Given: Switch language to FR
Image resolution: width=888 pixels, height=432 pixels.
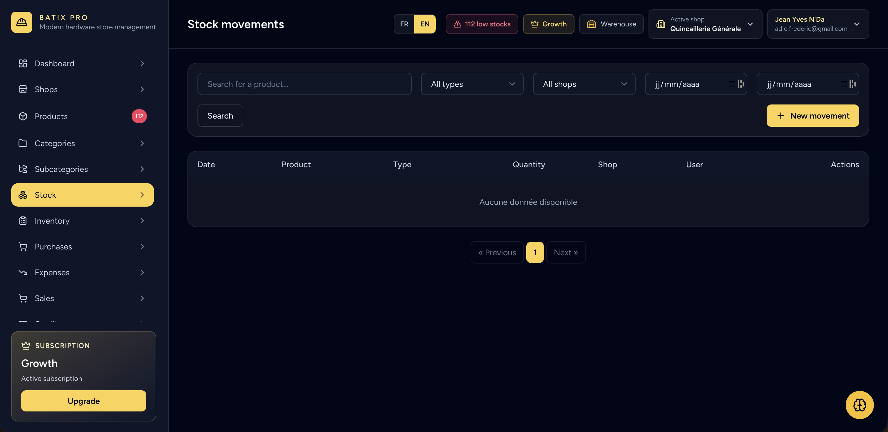Looking at the screenshot, I should pos(404,24).
